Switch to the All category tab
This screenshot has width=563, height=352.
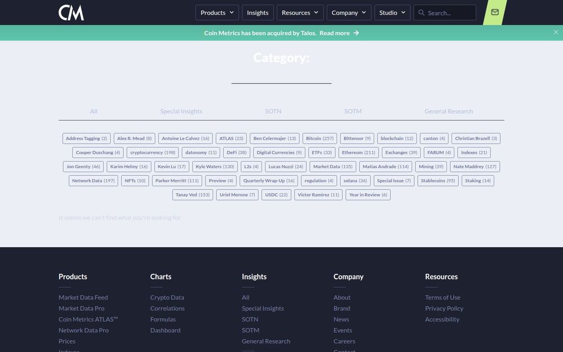click(93, 112)
